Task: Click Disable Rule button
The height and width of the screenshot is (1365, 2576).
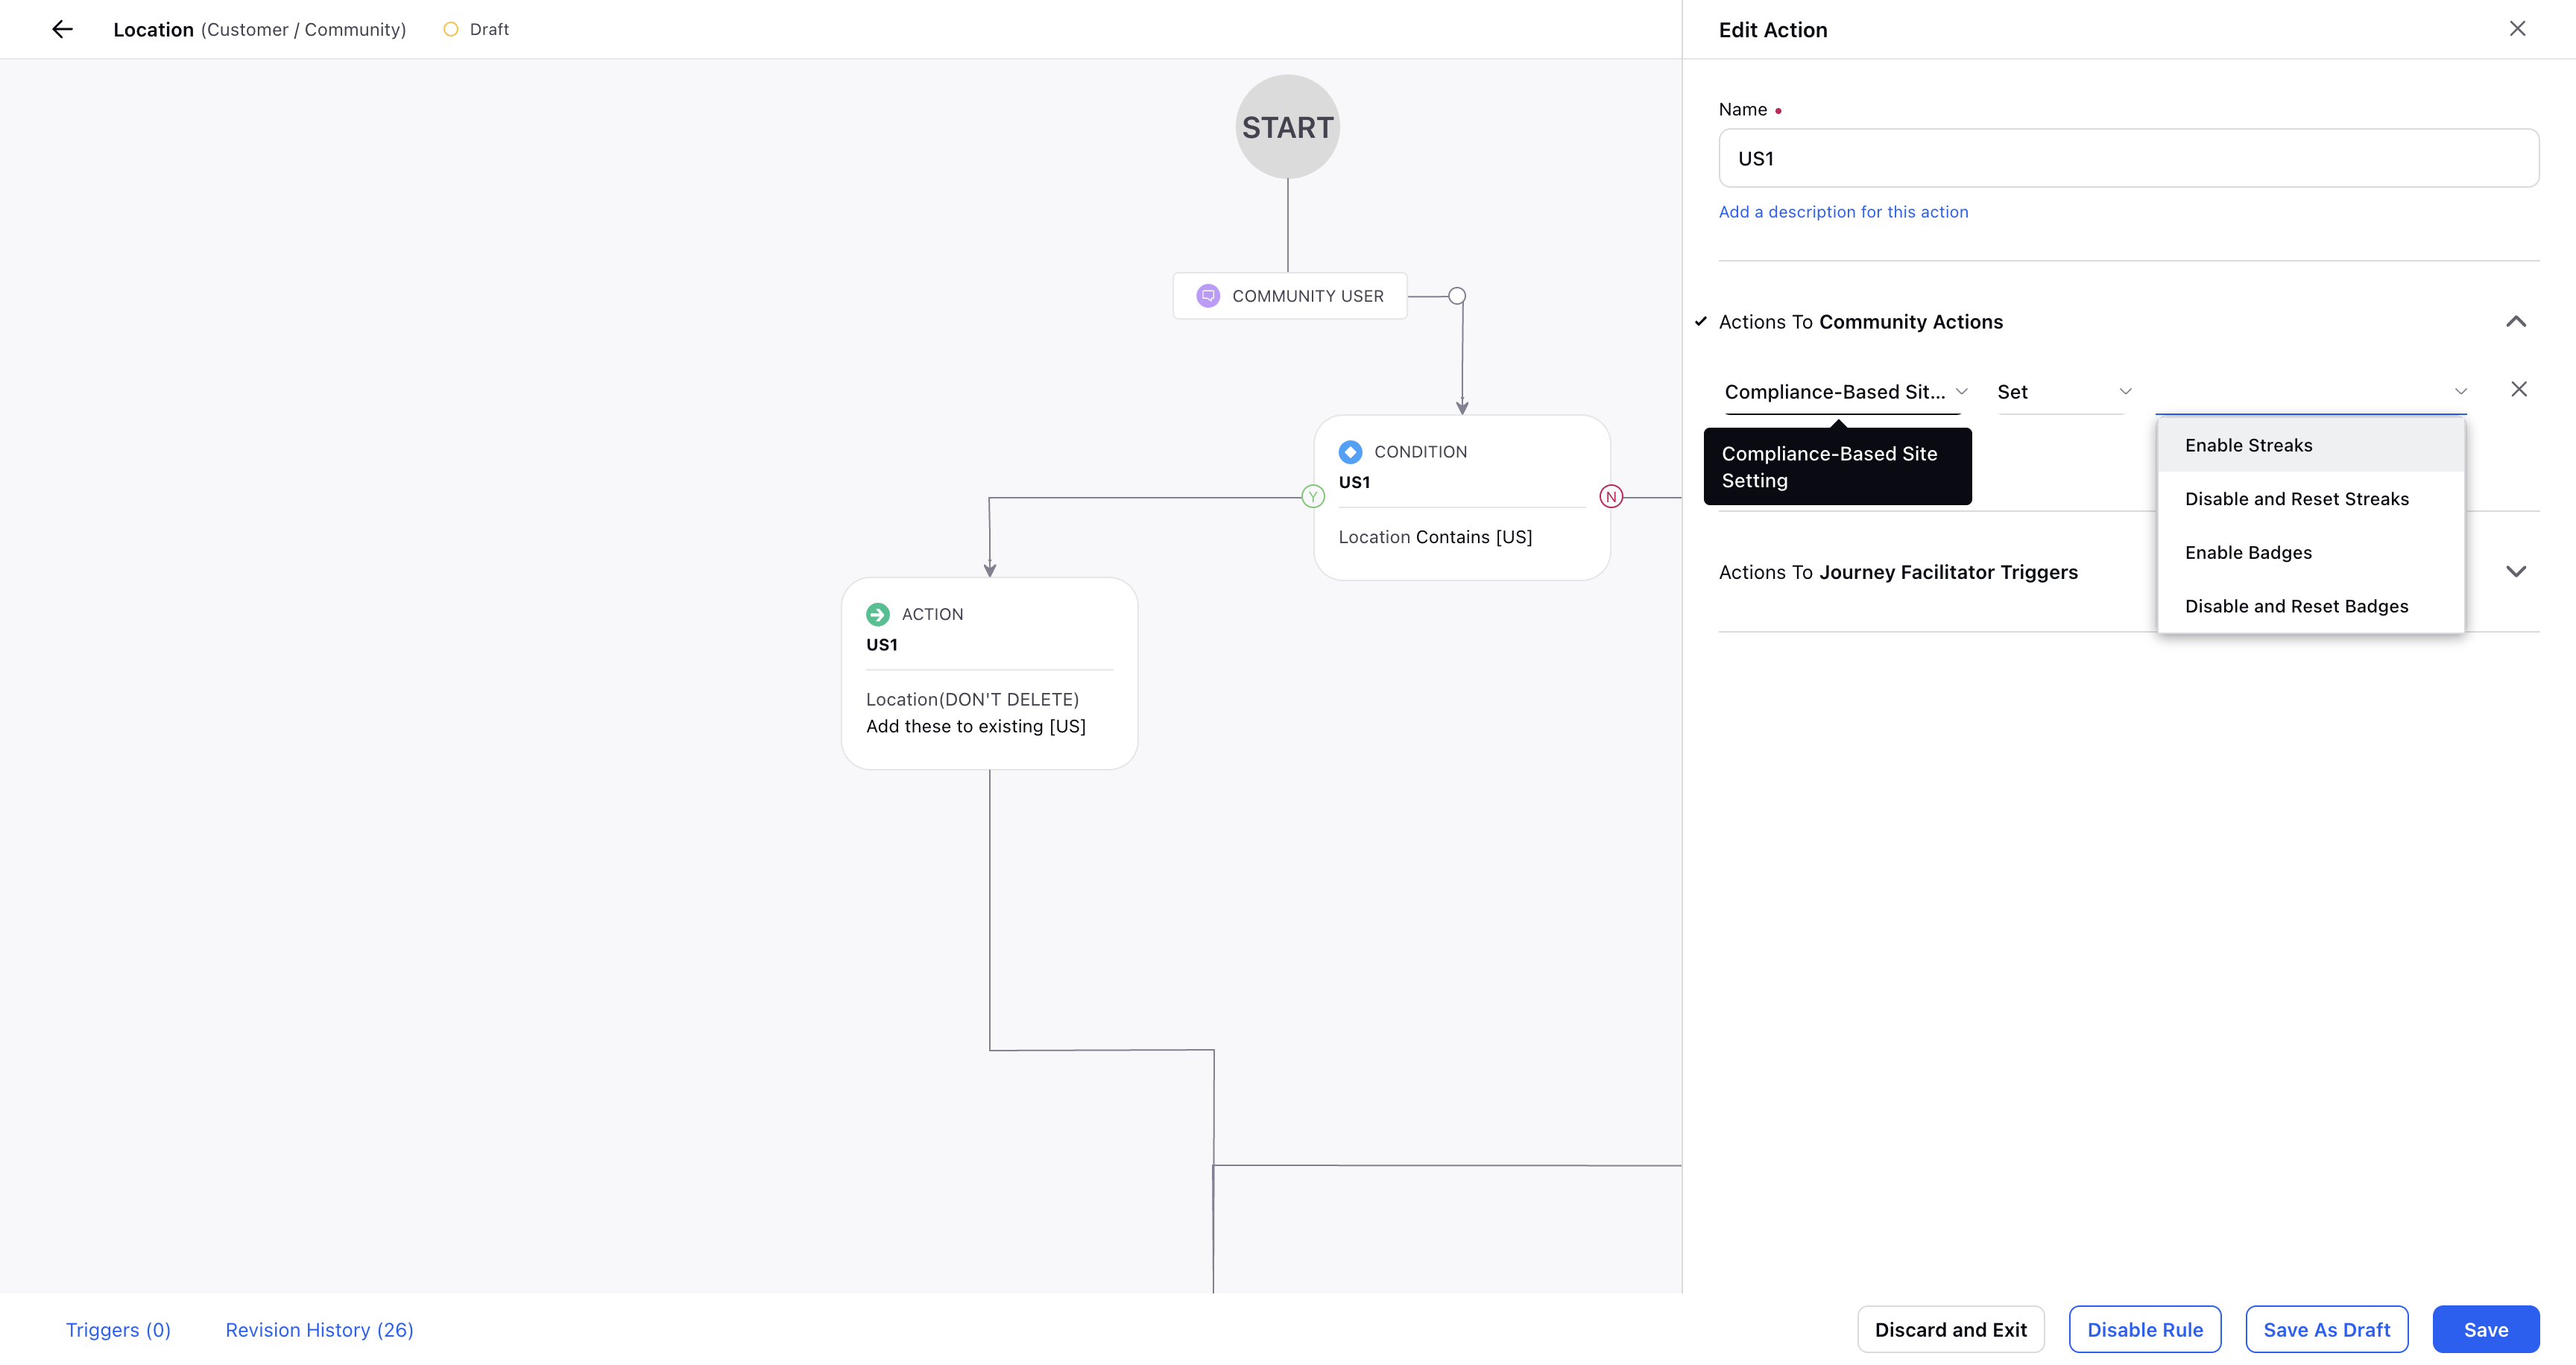Action: tap(2144, 1330)
